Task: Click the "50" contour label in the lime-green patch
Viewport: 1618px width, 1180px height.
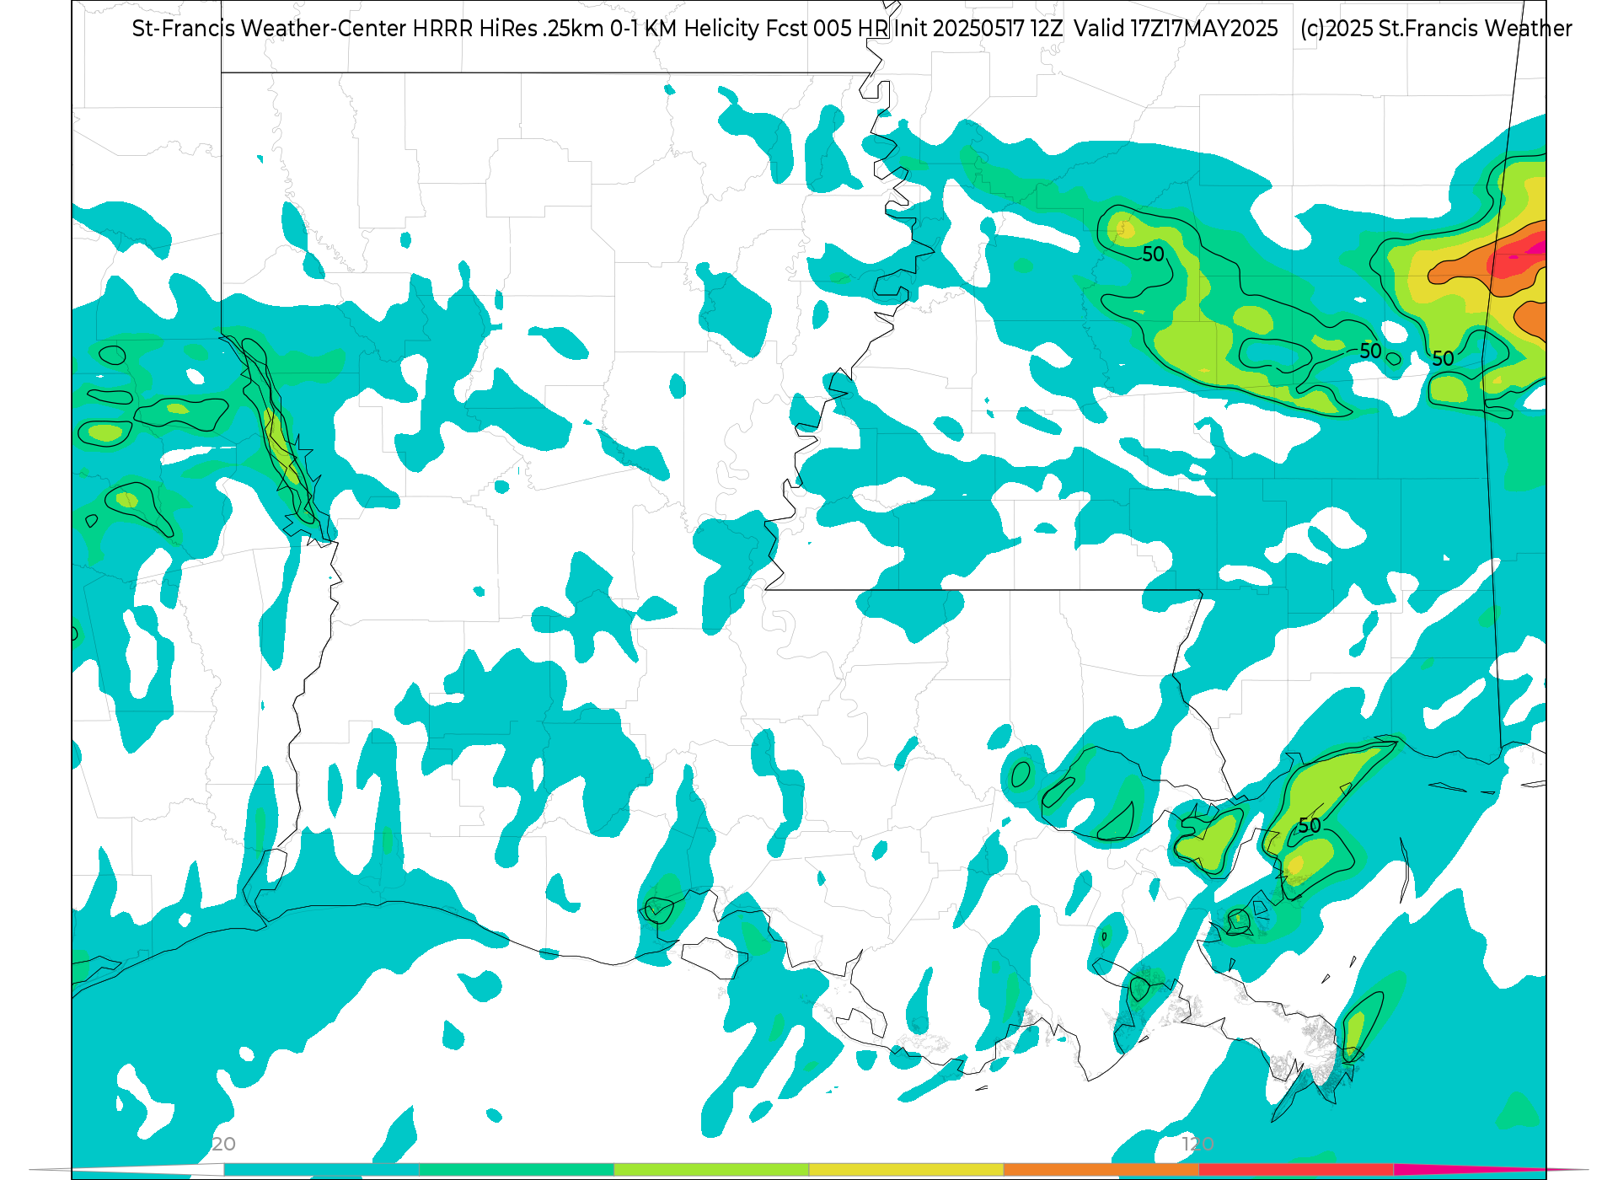Action: [1310, 825]
